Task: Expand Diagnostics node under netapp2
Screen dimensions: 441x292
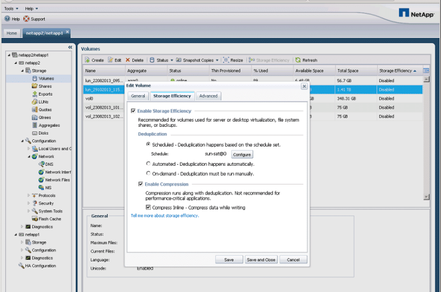Action: [x=23, y=226]
